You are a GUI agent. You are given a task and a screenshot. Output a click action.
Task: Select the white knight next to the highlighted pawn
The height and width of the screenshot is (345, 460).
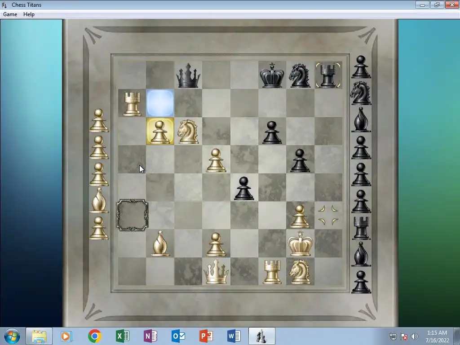(x=188, y=131)
